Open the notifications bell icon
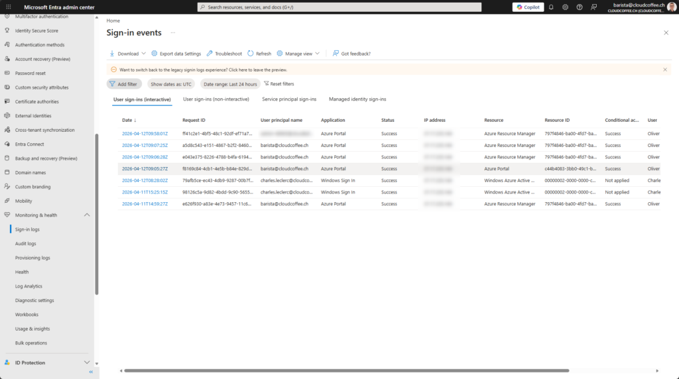The height and width of the screenshot is (379, 679). pyautogui.click(x=551, y=7)
